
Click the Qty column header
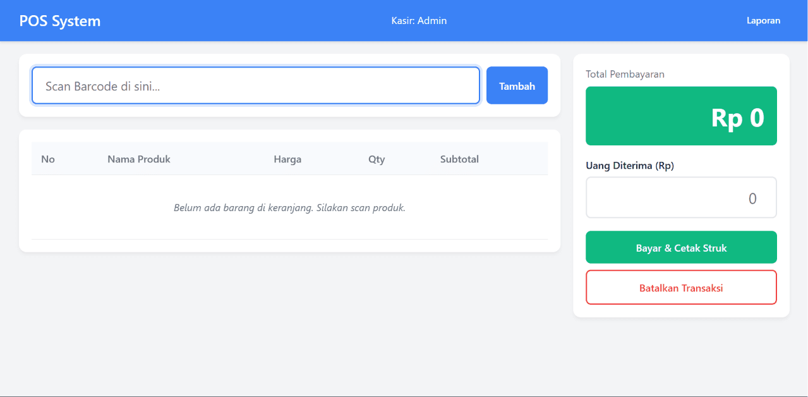(x=377, y=159)
